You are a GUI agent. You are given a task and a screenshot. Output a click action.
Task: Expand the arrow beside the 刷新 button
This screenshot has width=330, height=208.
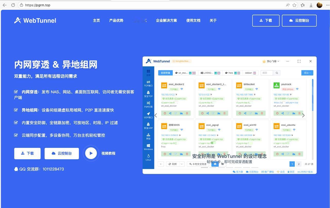click(x=182, y=164)
